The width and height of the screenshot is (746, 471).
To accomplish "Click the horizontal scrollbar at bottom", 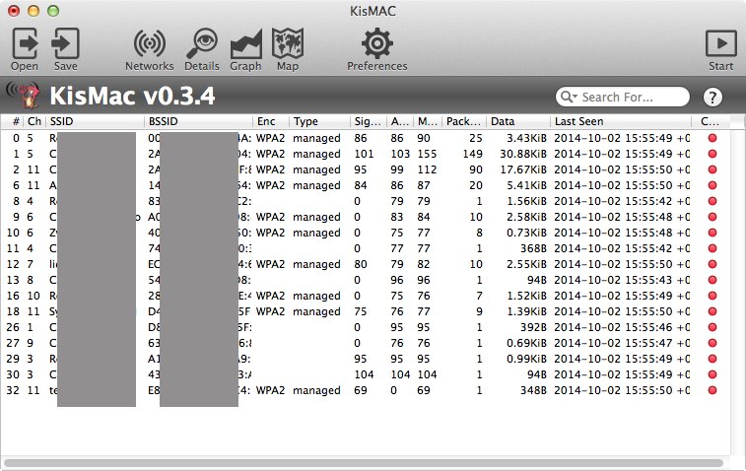I will pos(364,462).
